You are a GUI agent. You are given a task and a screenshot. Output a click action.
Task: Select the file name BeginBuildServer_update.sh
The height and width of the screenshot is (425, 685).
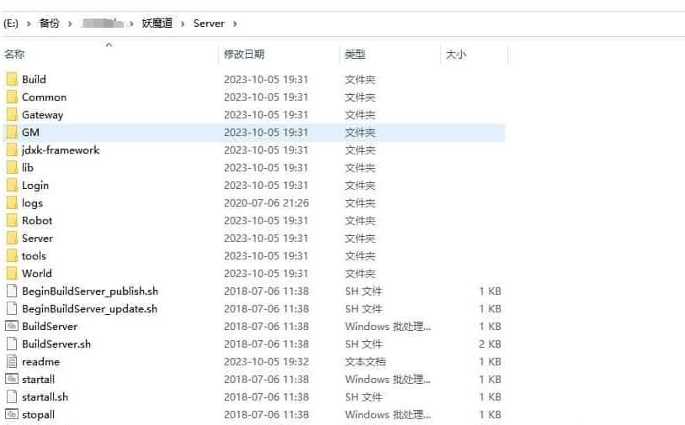click(89, 308)
